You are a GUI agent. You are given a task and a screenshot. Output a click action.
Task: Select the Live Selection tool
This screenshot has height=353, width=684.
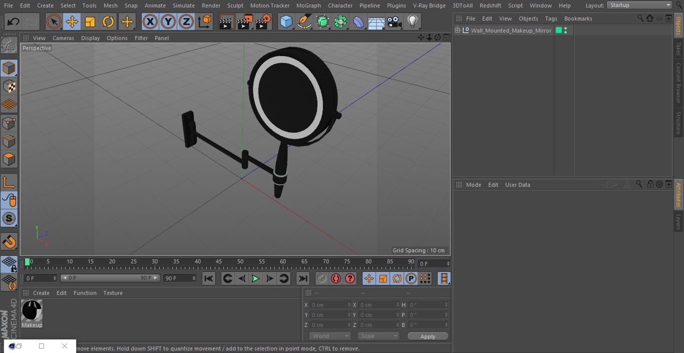pos(54,22)
